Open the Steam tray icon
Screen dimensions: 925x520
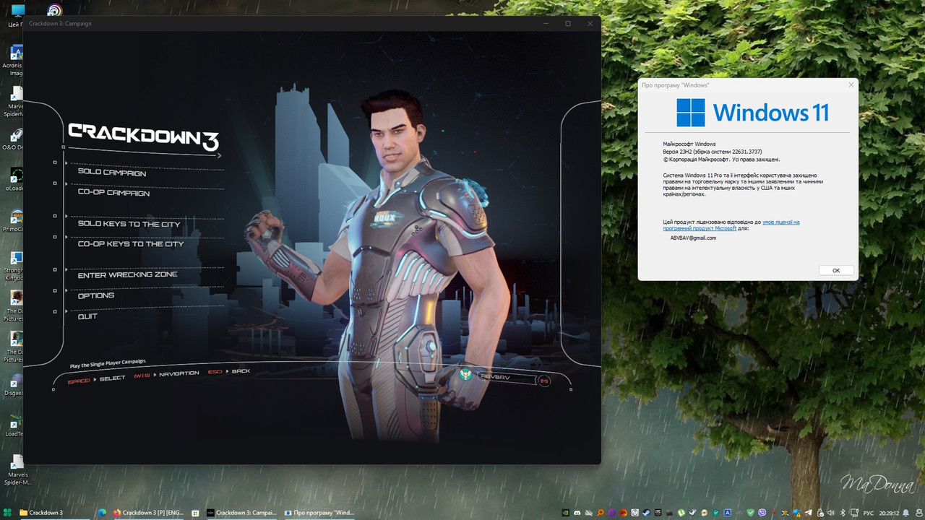646,513
